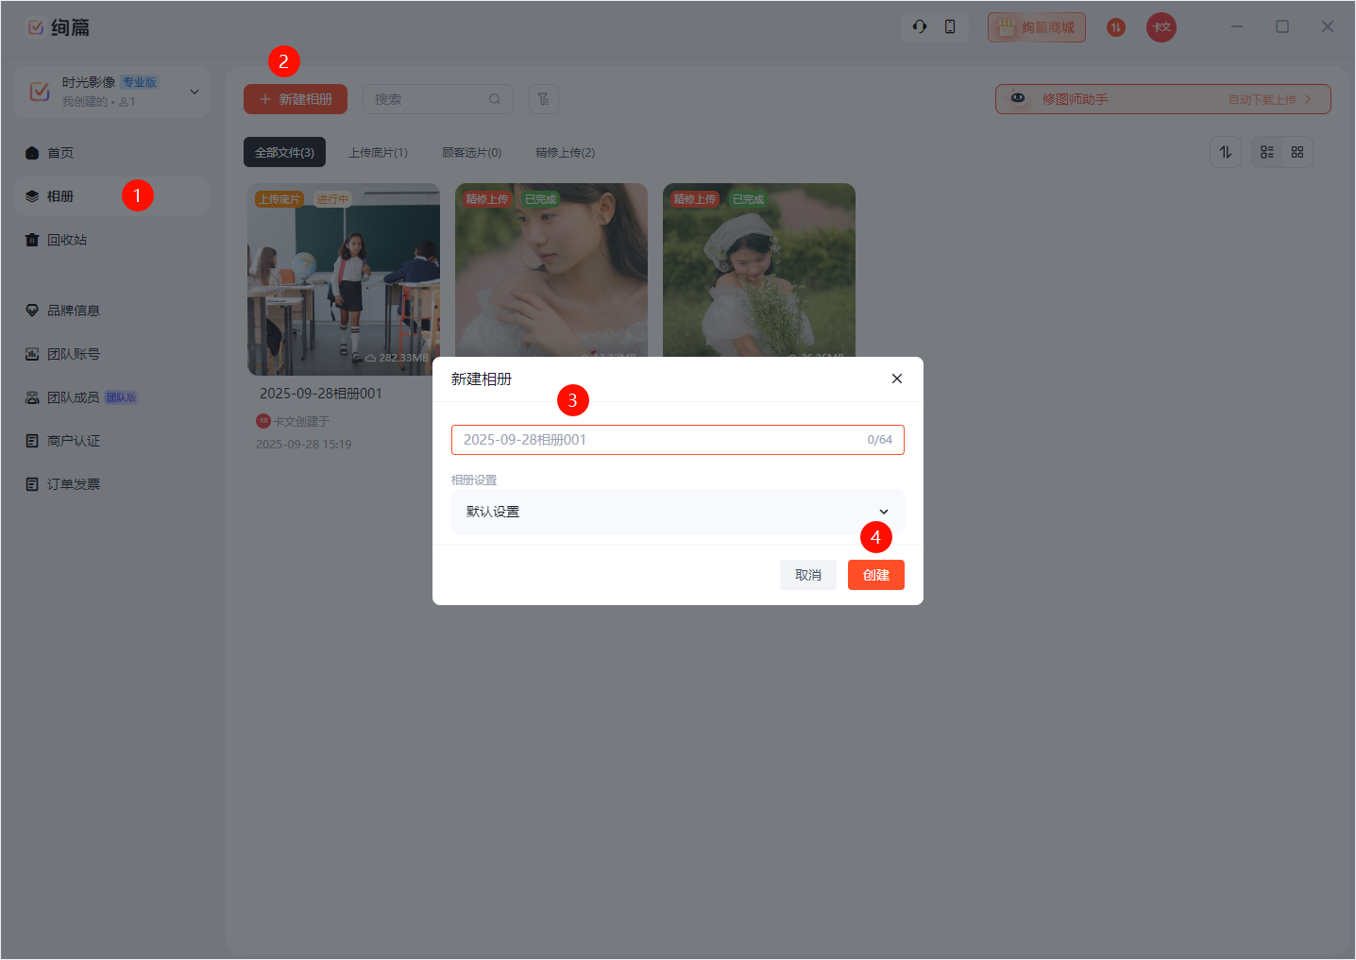1356x960 pixels.
Task: Open the 回收站 recycle bin
Action: (66, 240)
